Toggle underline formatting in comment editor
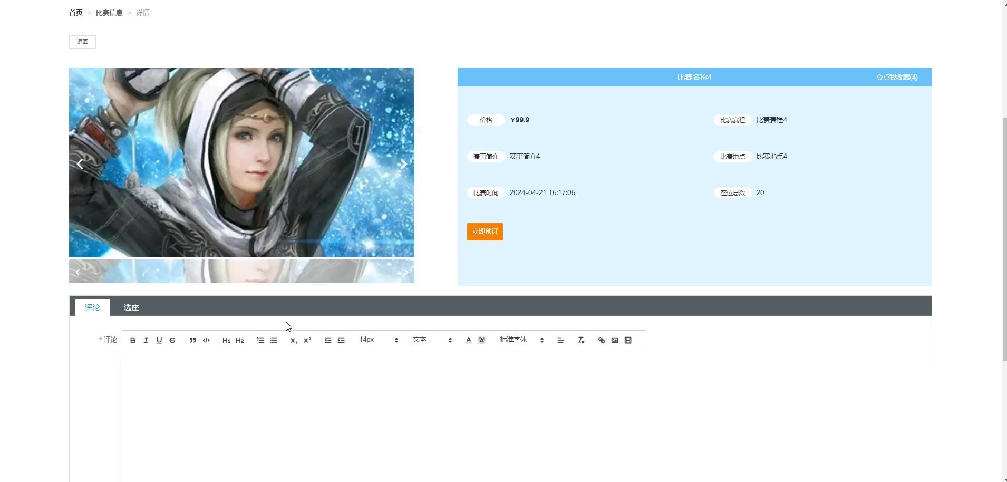Image resolution: width=1007 pixels, height=482 pixels. pos(159,340)
